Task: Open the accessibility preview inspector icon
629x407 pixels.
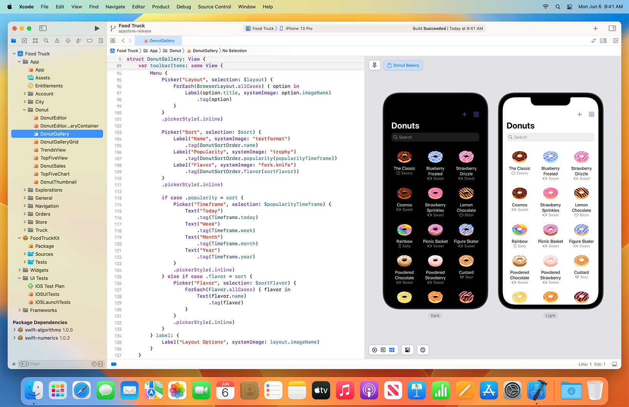Action: pos(422,350)
